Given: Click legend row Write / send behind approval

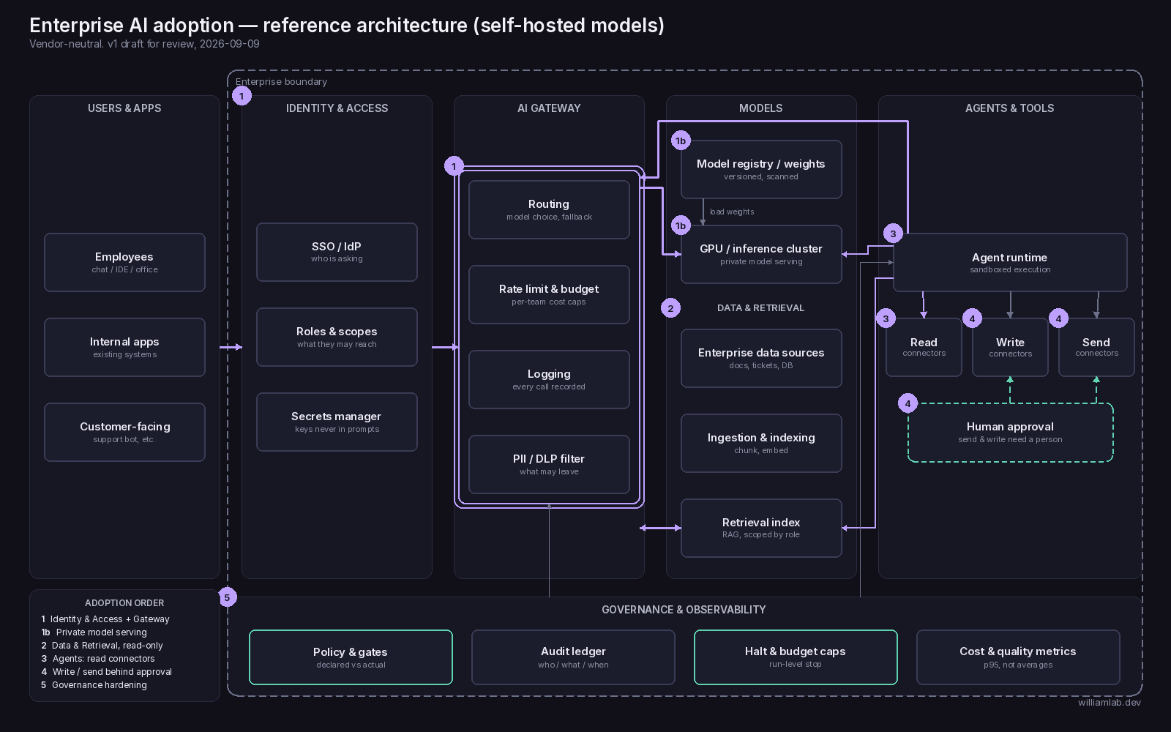Looking at the screenshot, I should [x=106, y=672].
